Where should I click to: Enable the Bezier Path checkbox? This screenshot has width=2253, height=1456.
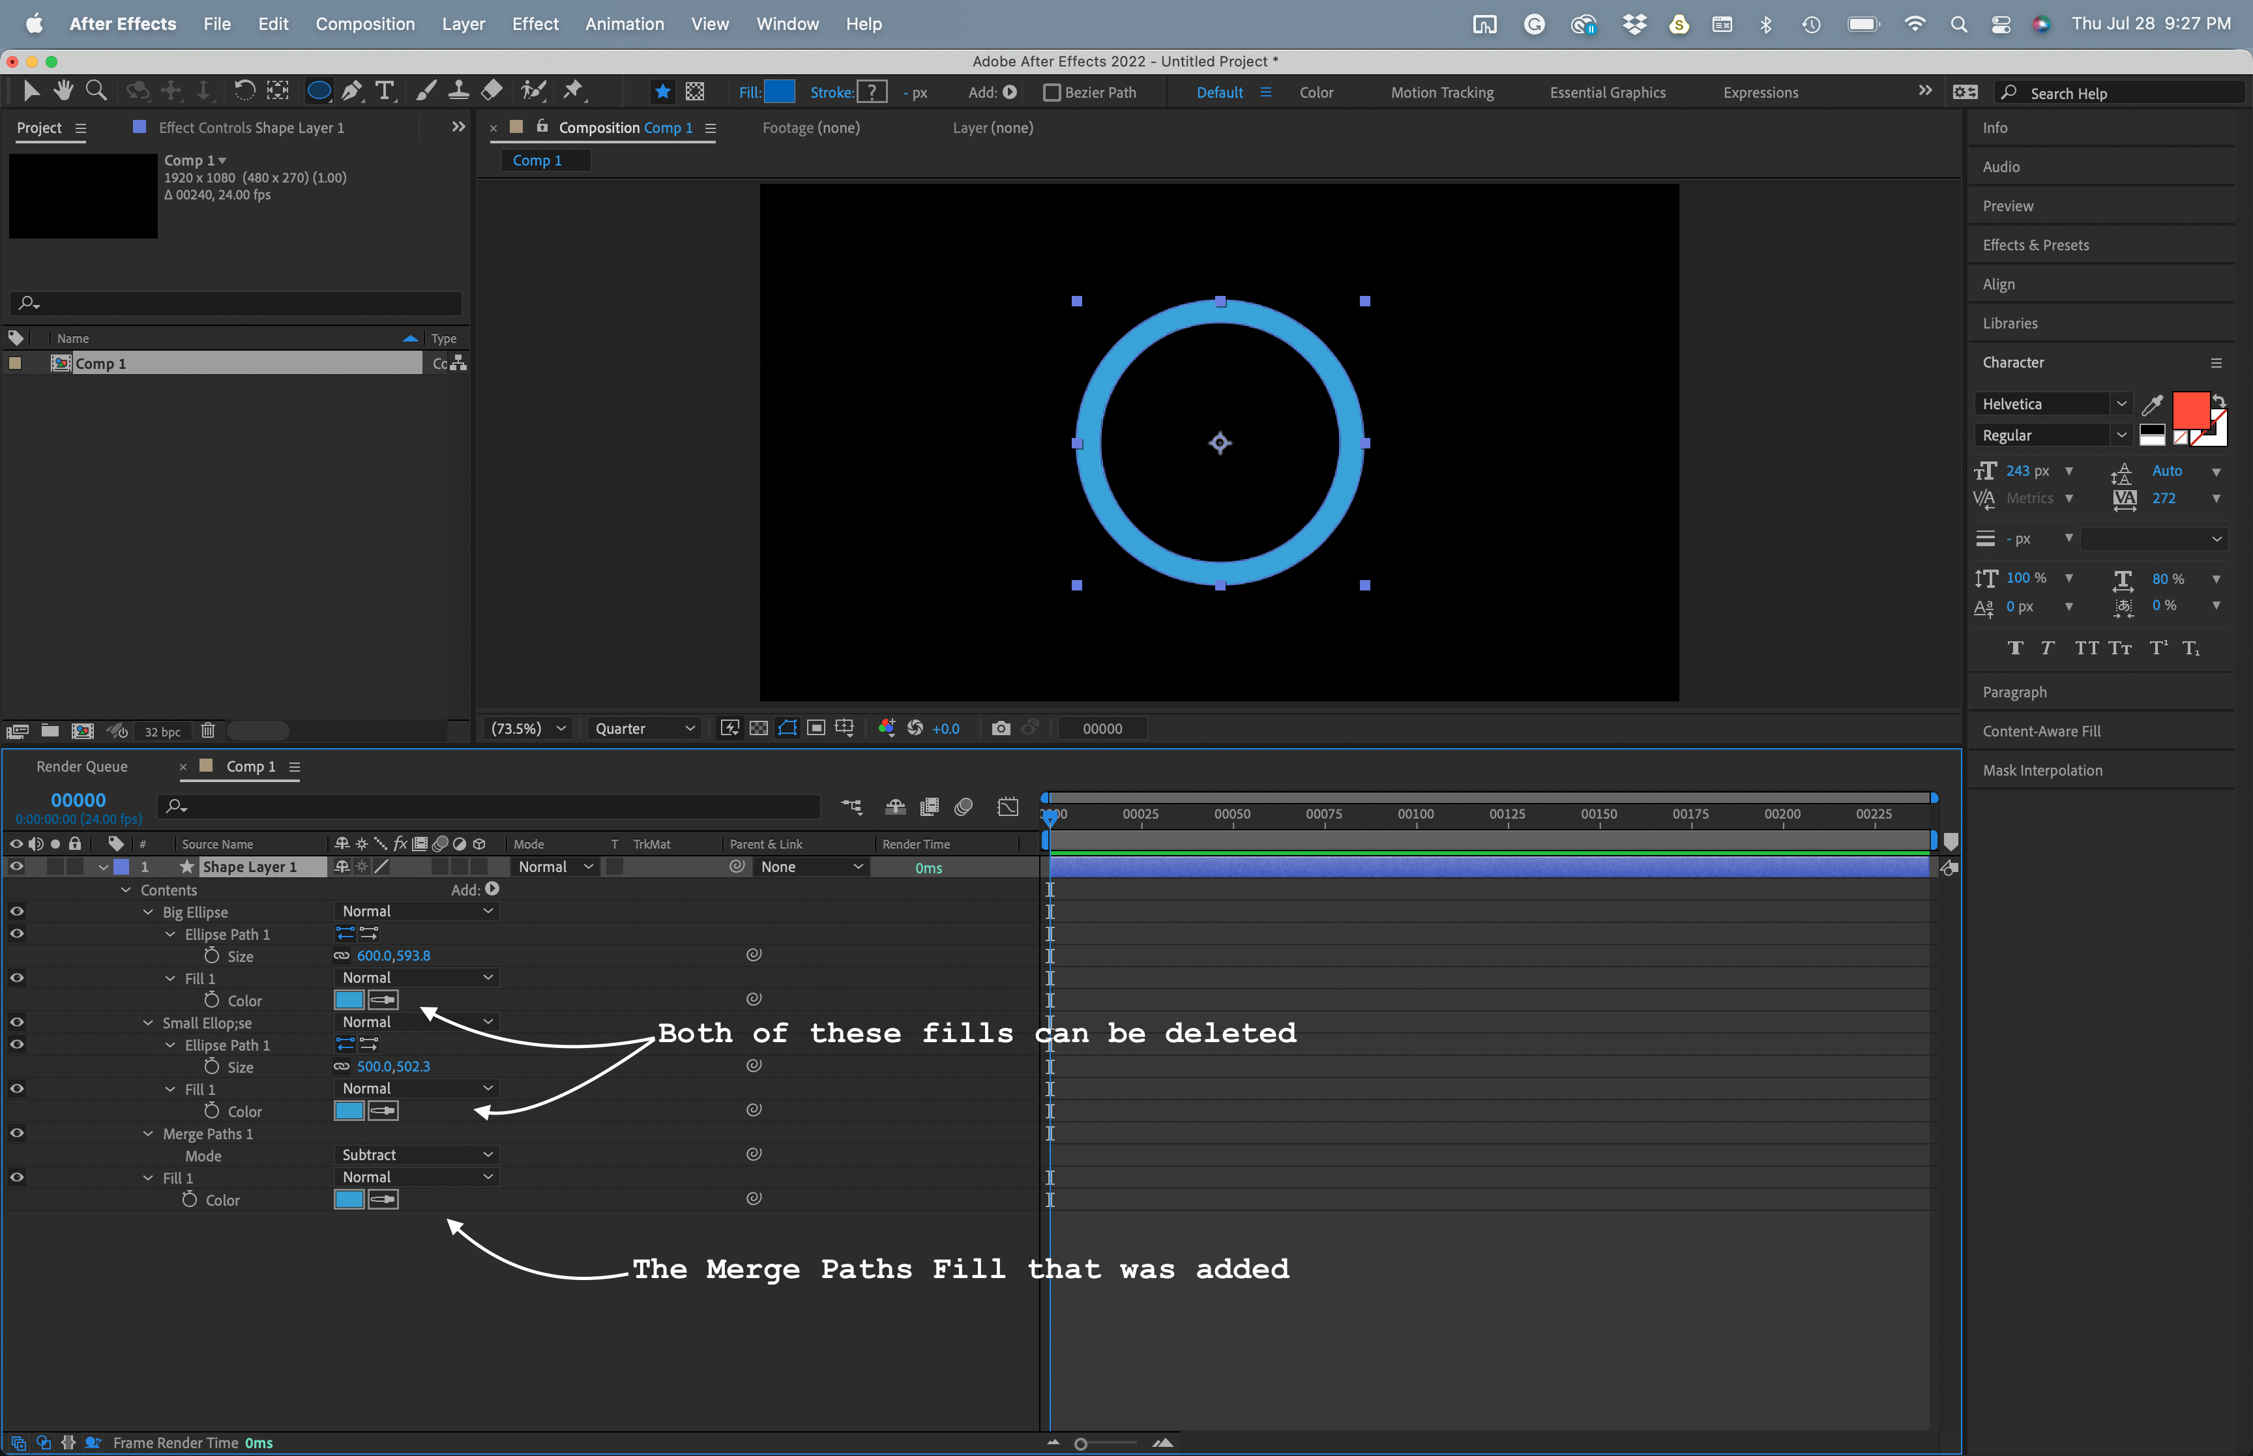click(x=1053, y=92)
